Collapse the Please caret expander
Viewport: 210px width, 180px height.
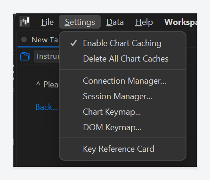pyautogui.click(x=38, y=84)
